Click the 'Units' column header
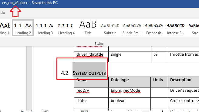 pyautogui.click(x=159, y=82)
